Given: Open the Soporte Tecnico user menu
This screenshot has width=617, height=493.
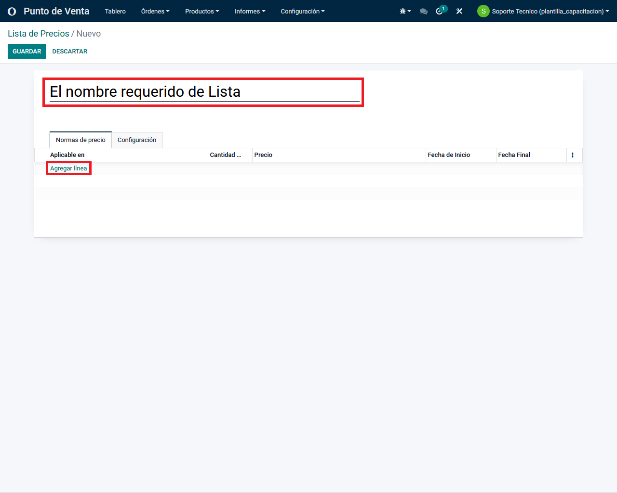Looking at the screenshot, I should (x=550, y=11).
